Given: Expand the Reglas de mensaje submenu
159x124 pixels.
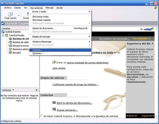Looking at the screenshot, I should click(60, 37).
